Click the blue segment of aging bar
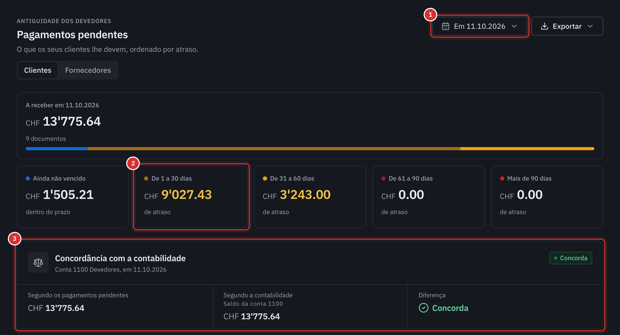 point(57,149)
